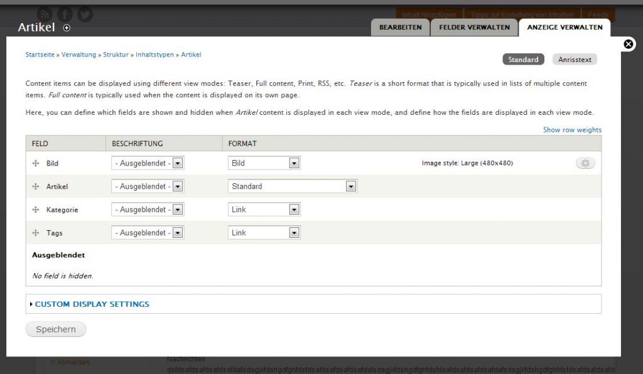Open Bild label dropdown
The height and width of the screenshot is (374, 643).
tap(148, 163)
